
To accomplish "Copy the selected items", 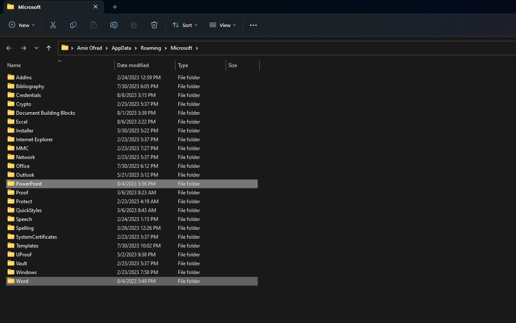I will pyautogui.click(x=73, y=25).
